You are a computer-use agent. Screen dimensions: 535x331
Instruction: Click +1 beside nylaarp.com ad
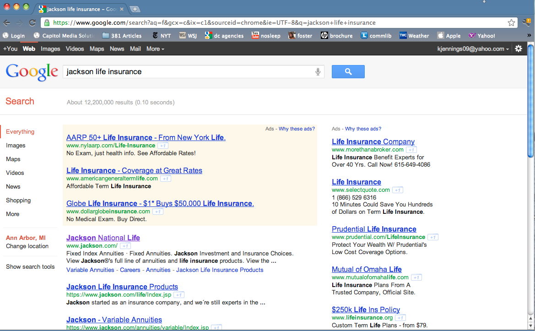(x=163, y=146)
